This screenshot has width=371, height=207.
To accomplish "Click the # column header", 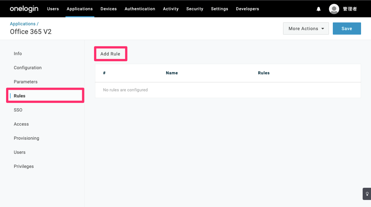I will tap(104, 73).
